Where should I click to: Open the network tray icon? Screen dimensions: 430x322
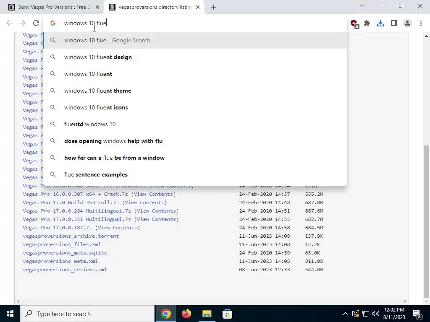tap(366, 314)
